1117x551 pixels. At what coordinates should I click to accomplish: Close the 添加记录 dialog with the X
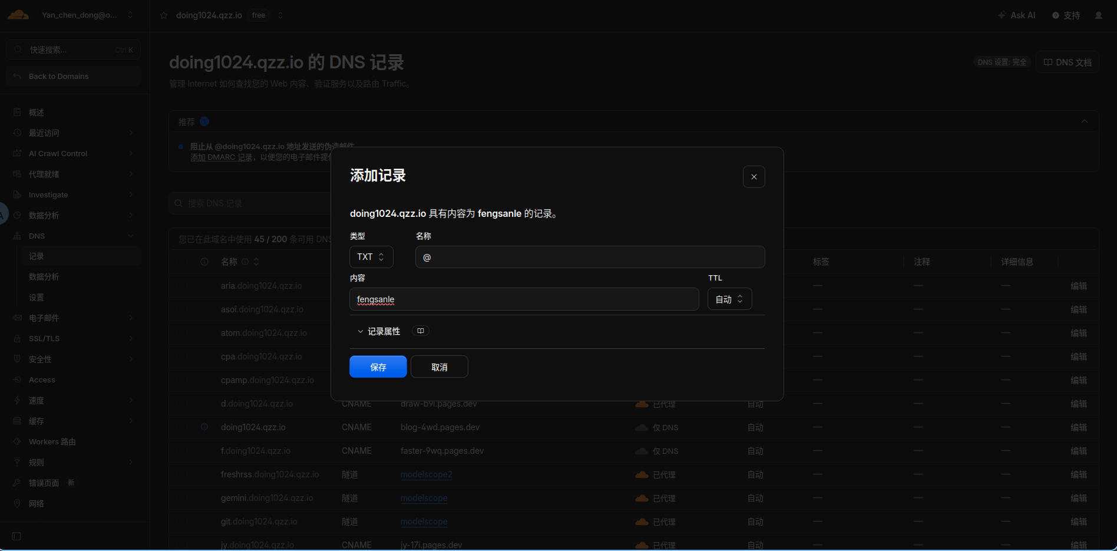point(754,177)
